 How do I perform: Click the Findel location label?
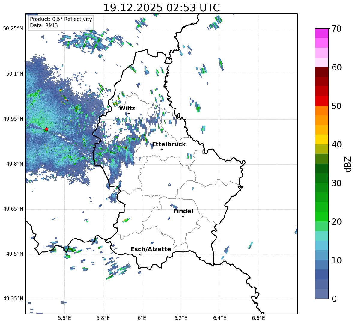click(183, 211)
